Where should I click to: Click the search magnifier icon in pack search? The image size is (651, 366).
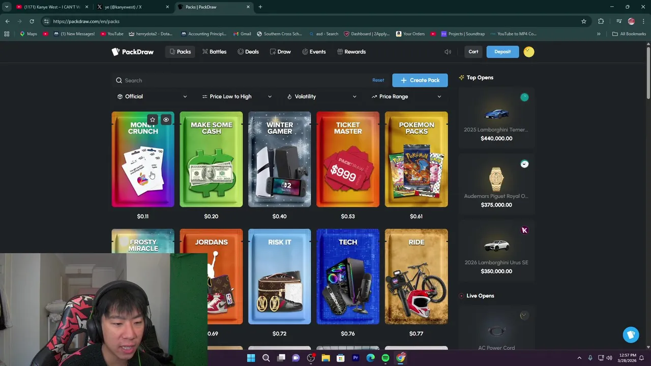tap(119, 80)
